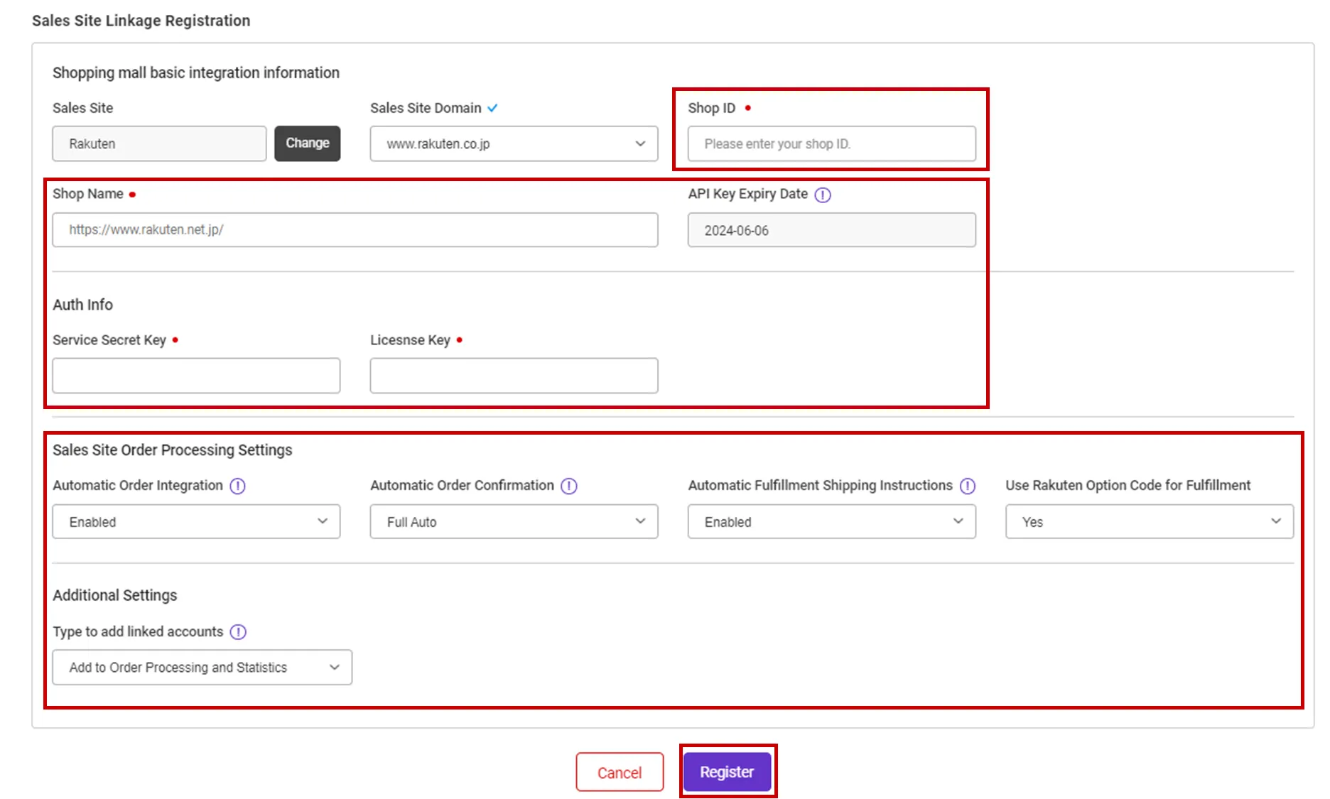Expand the Automatic Order Integration dropdown

(x=196, y=522)
